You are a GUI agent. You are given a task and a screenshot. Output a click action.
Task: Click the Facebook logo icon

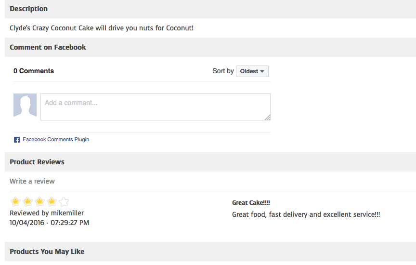click(17, 140)
